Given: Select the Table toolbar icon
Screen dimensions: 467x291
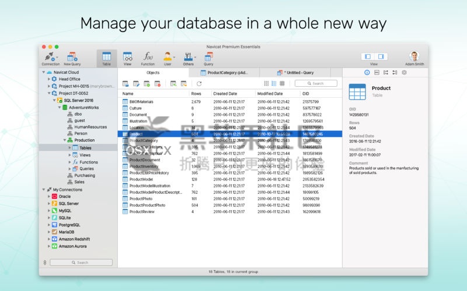Looking at the screenshot, I should coord(106,59).
